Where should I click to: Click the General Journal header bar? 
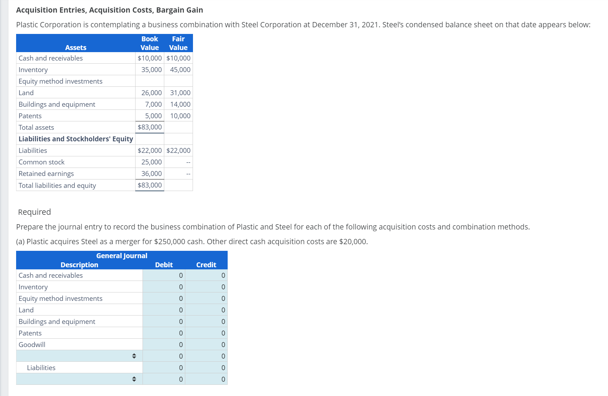point(122,256)
